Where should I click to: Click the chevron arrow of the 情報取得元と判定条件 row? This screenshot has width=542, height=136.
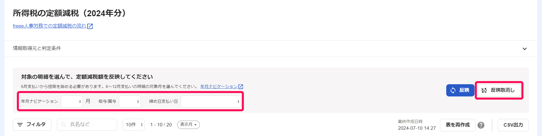click(x=525, y=49)
